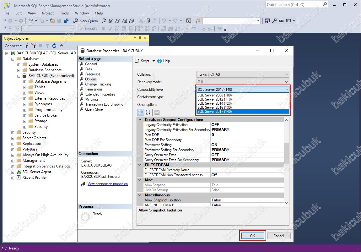Select the General page
This screenshot has height=252, width=361.
coord(91,64)
